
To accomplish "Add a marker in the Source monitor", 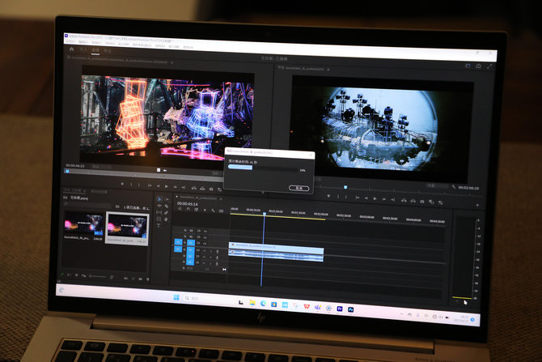I will (122, 185).
